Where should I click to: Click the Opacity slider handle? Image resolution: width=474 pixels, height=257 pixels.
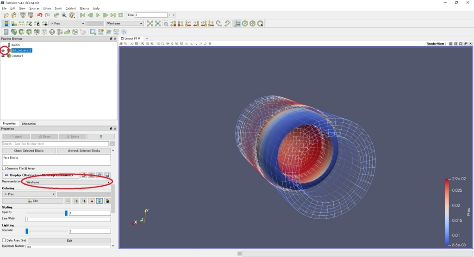[x=66, y=213]
